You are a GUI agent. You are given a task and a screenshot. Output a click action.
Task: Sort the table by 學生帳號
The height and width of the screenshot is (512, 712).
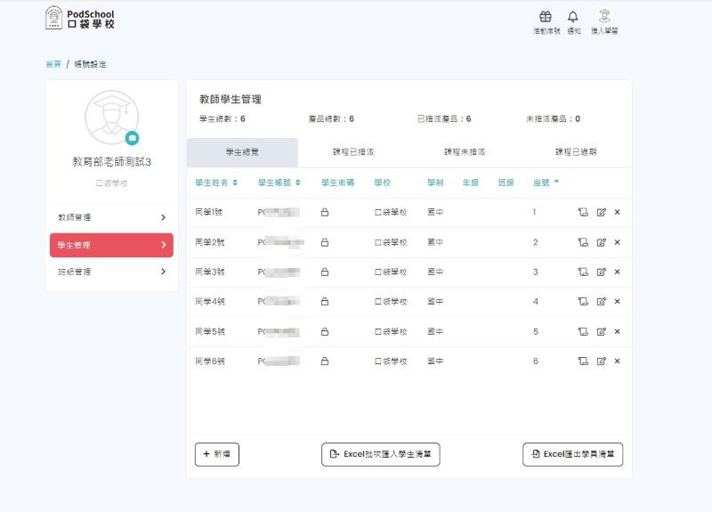(x=279, y=183)
